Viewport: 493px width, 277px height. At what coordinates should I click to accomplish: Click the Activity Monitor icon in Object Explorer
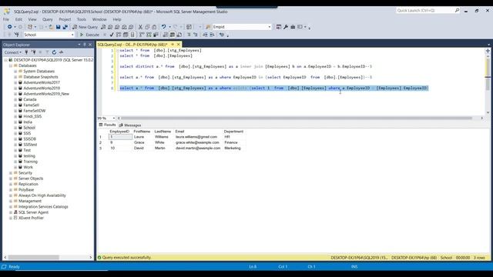tap(61, 52)
